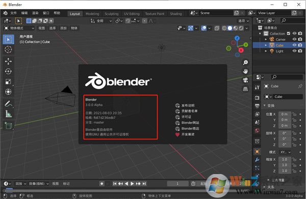The image size is (306, 199).
Task: Click the viewport zoom magnifier icon
Action: (x=245, y=63)
